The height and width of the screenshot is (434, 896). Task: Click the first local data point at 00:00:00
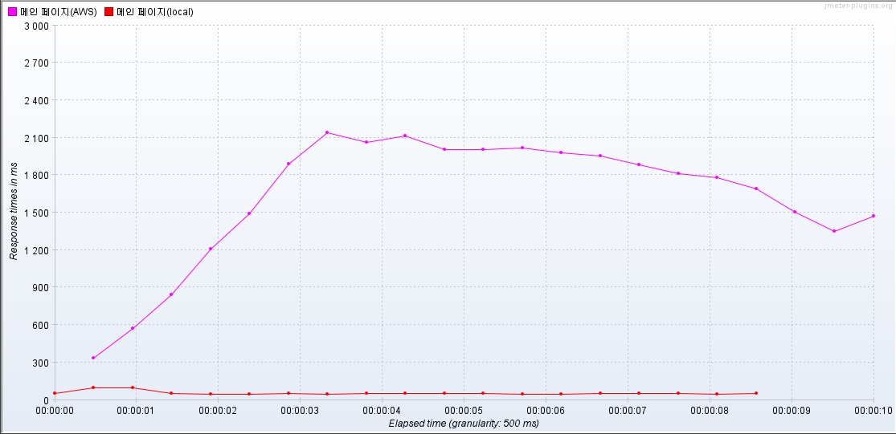[55, 394]
